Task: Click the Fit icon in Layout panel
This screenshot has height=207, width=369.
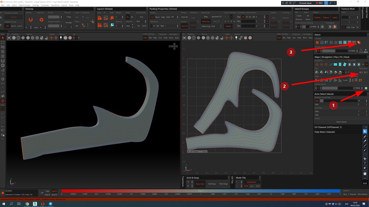Action: pos(106,18)
